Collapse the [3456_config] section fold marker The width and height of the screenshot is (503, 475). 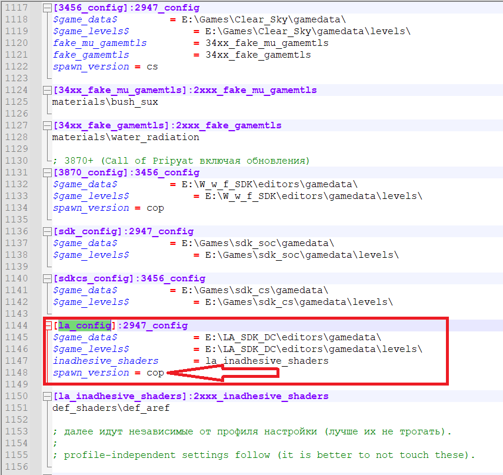point(47,8)
